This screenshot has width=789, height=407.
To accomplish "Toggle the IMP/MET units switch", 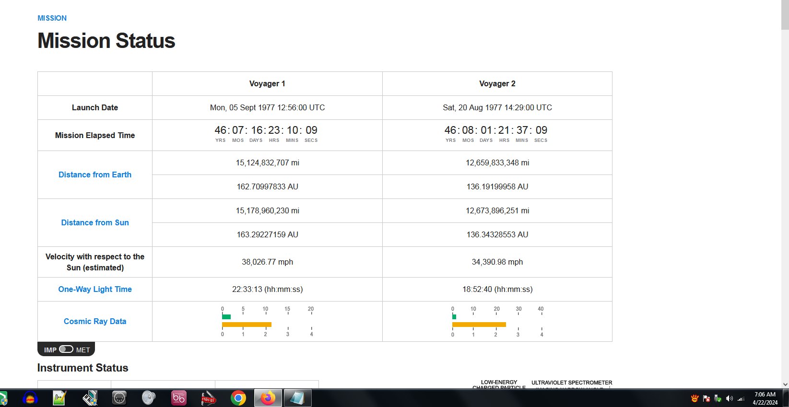I will [66, 349].
